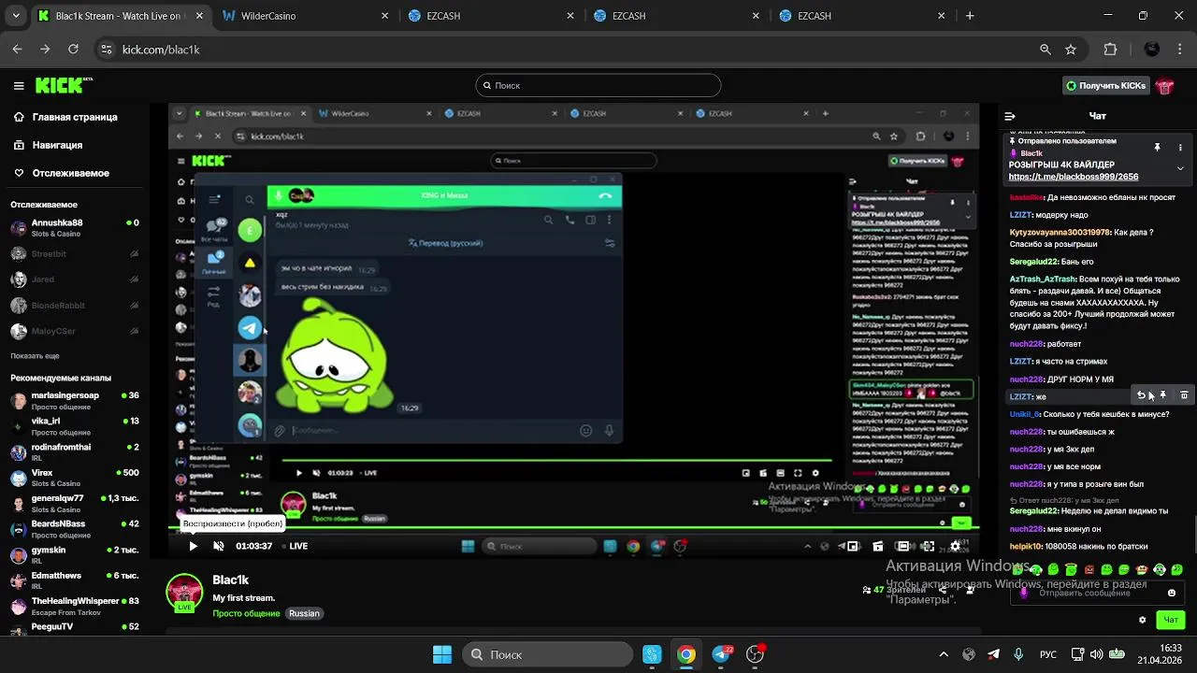Expand followed list with Показать еще
1197x673 pixels.
(35, 356)
